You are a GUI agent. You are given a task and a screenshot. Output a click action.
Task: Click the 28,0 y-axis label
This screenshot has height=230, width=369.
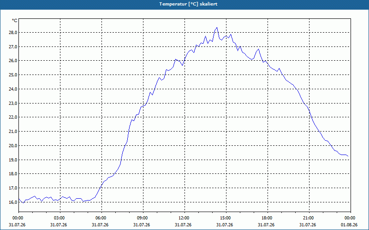13,32
